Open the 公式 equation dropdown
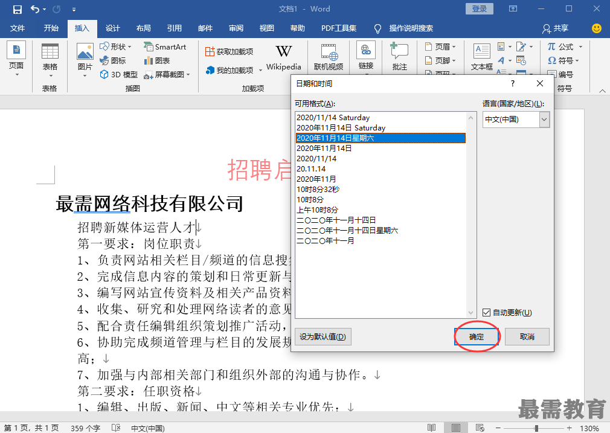The width and height of the screenshot is (610, 433). [x=565, y=47]
